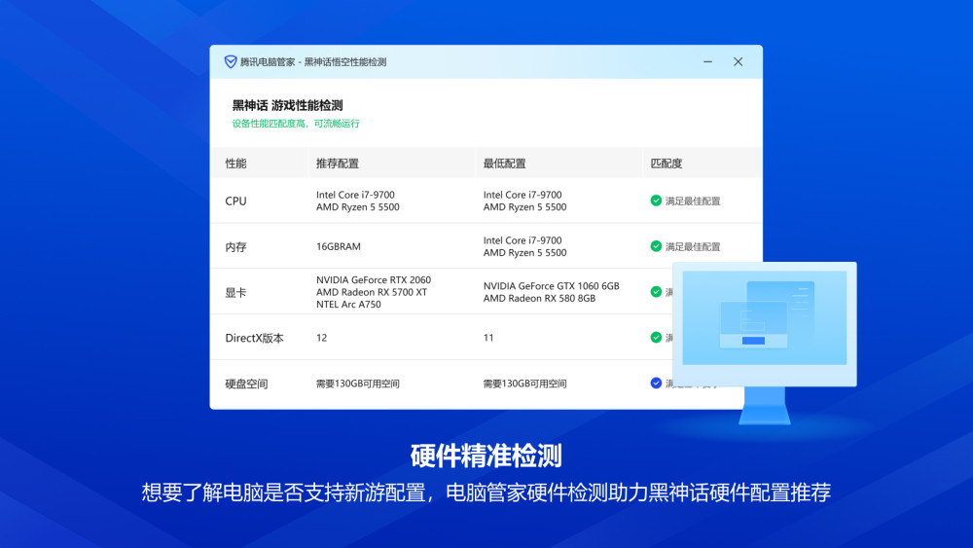Click 内存 row 满足最佳配置 status text
973x548 pixels.
(x=693, y=246)
